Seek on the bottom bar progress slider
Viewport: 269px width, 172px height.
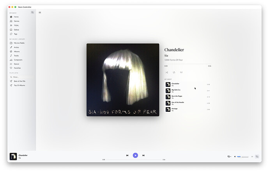coord(134,159)
